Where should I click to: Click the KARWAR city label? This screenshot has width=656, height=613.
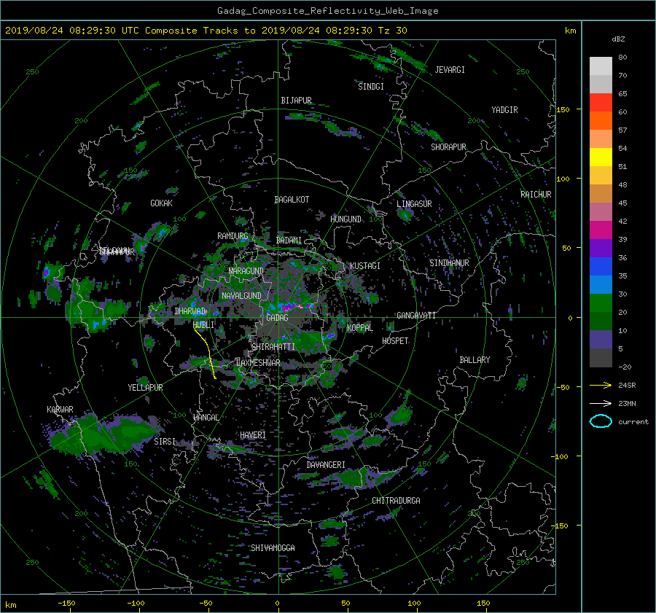[60, 410]
